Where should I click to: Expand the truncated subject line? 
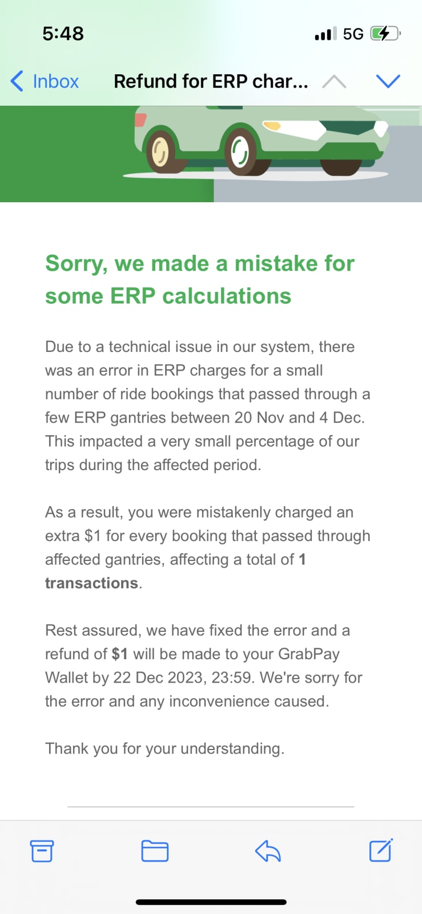tap(211, 81)
